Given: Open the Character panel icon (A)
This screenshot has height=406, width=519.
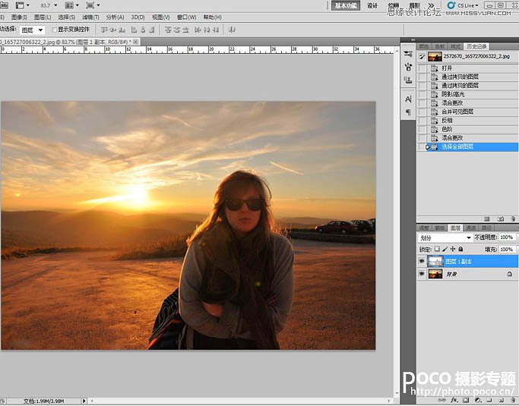Looking at the screenshot, I should point(408,99).
